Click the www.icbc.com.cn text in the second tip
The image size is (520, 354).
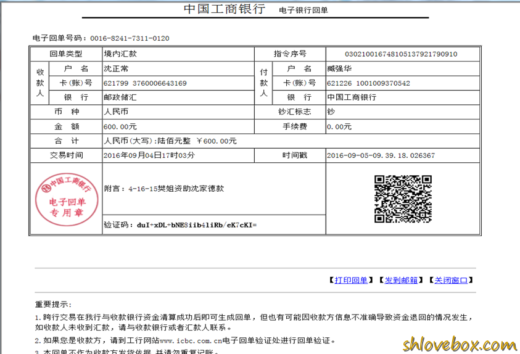point(191,341)
